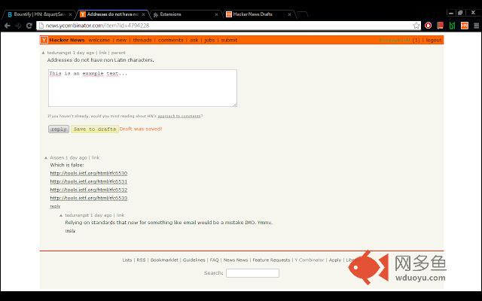
Task: Click the red circular extension icon
Action: click(x=428, y=26)
